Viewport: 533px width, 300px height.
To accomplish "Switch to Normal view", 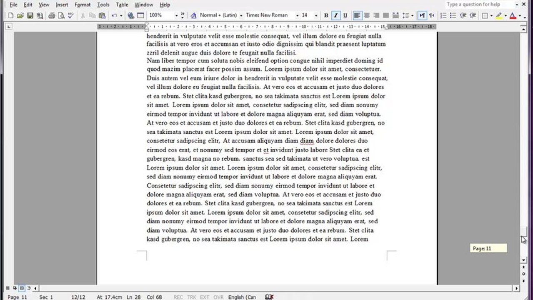I will click(x=8, y=288).
